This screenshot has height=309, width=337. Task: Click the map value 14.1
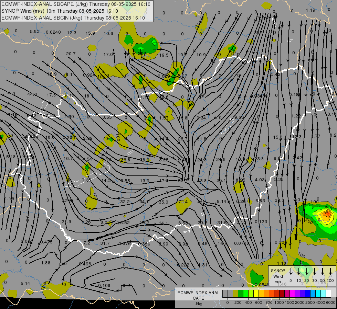point(164,223)
